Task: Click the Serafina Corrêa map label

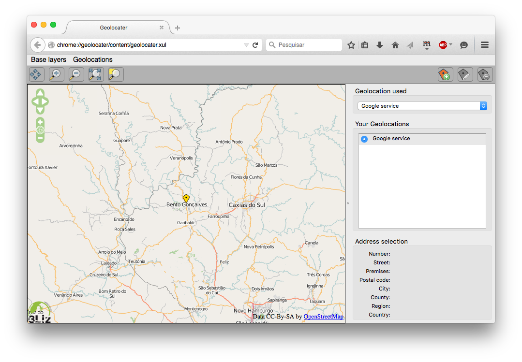Action: [x=114, y=114]
